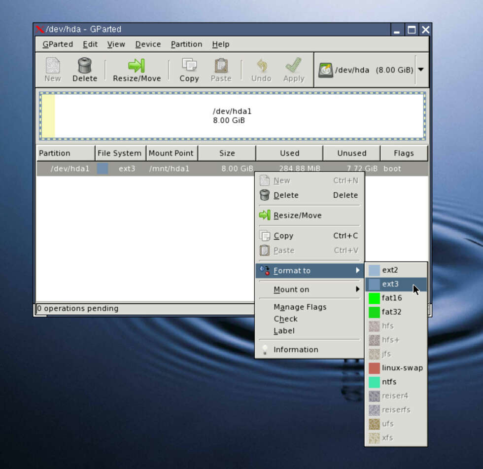483x469 pixels.
Task: Click the Paste icon in the context menu
Action: click(265, 250)
